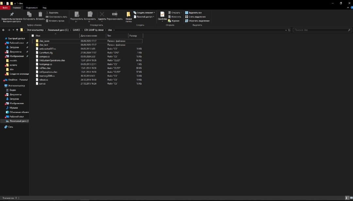Expand the Простой доступ dropdown

click(x=145, y=17)
